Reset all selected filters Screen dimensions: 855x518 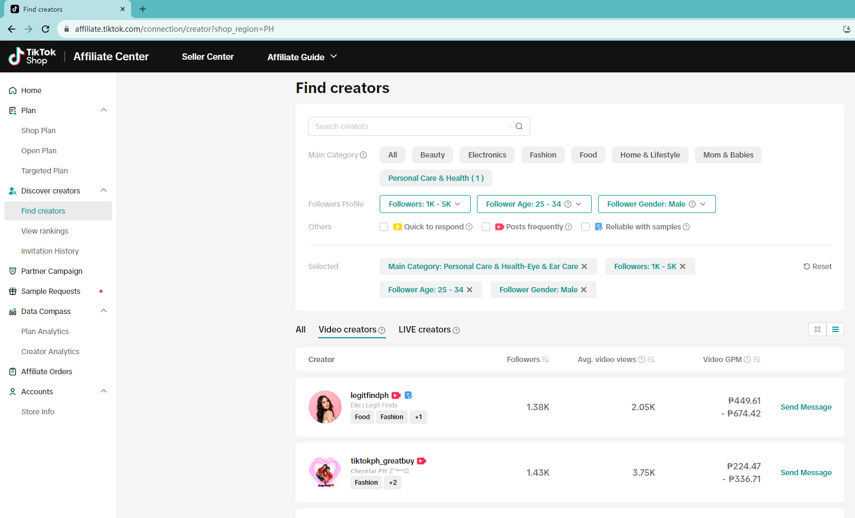pos(817,266)
